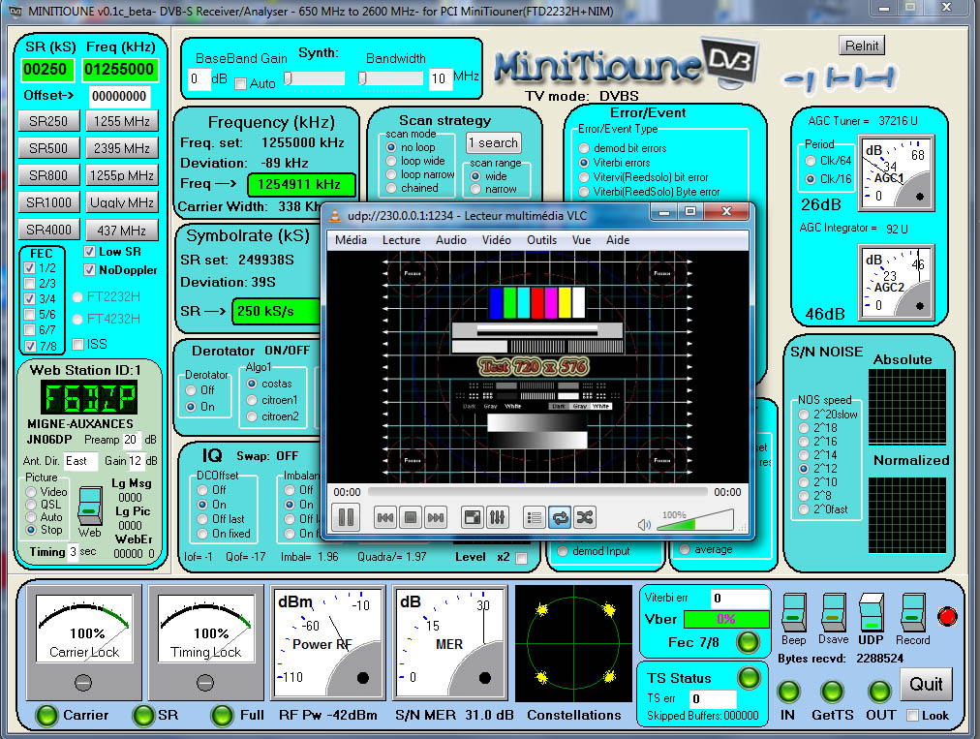980x739 pixels.
Task: Click the VLC seek bar
Action: click(x=537, y=492)
